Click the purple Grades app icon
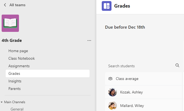184x111 pixels. point(107,6)
